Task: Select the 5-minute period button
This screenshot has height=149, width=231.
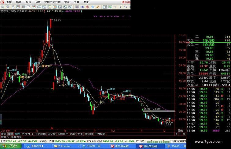Action: pos(120,7)
